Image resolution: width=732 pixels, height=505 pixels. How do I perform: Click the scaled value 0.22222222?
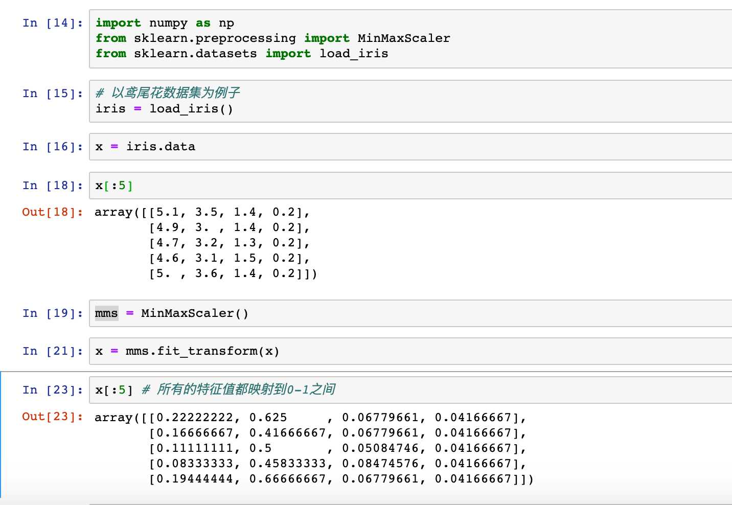pos(195,418)
